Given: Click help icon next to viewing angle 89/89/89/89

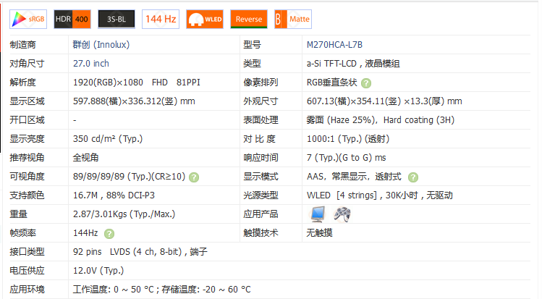Looking at the screenshot, I should [194, 177].
